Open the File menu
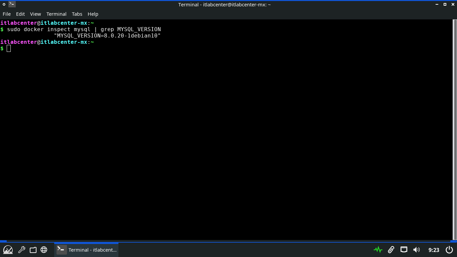The image size is (457, 257). coord(7,14)
